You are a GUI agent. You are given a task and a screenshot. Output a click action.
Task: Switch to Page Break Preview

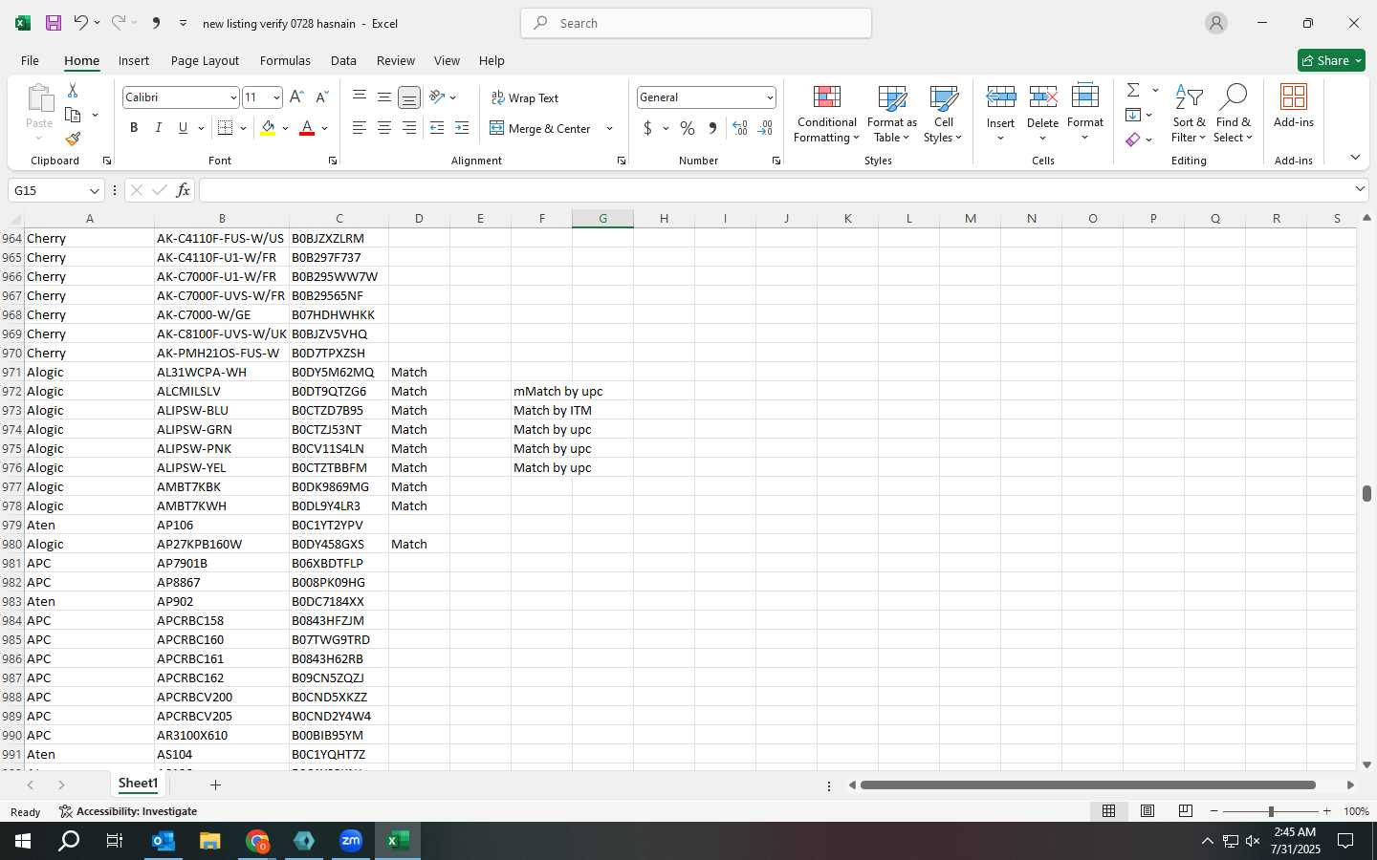[x=1186, y=810]
